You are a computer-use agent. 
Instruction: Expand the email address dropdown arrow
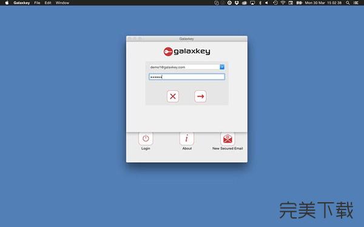point(222,67)
